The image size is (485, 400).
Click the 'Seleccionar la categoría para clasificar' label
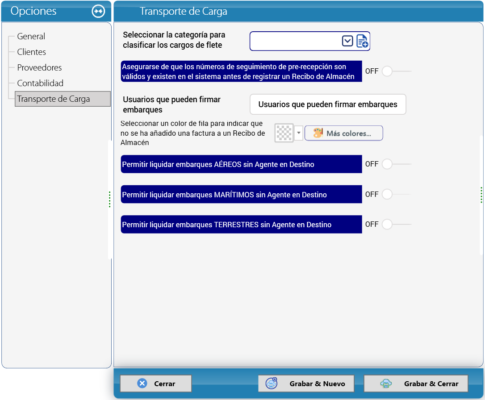pos(174,40)
